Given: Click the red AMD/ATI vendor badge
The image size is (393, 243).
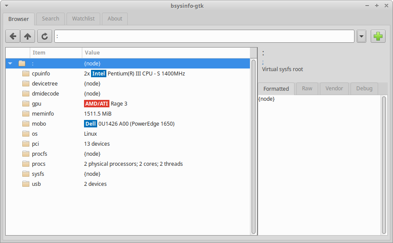Looking at the screenshot, I should (96, 103).
